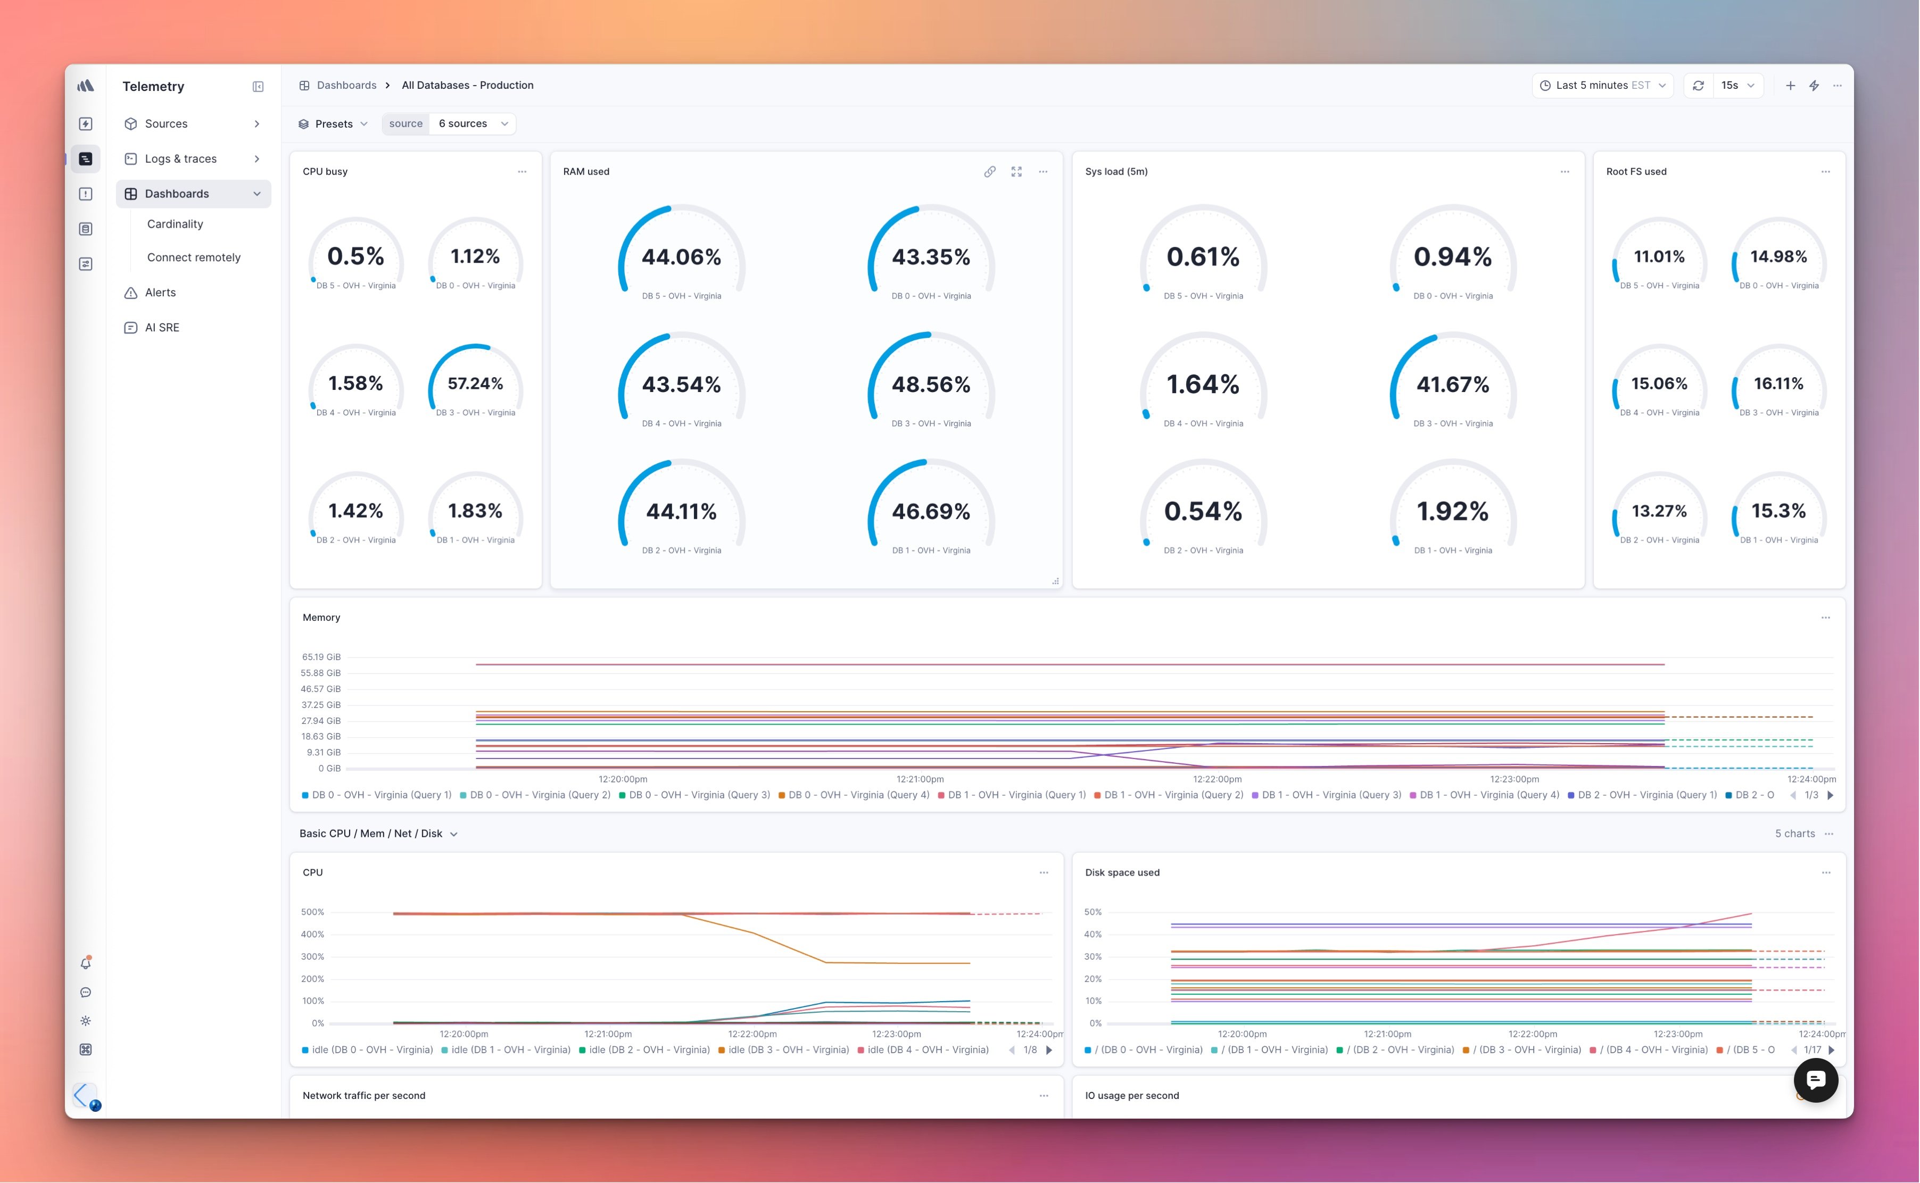Click the lightning bolt icon in header
This screenshot has width=1920, height=1183.
1814,85
